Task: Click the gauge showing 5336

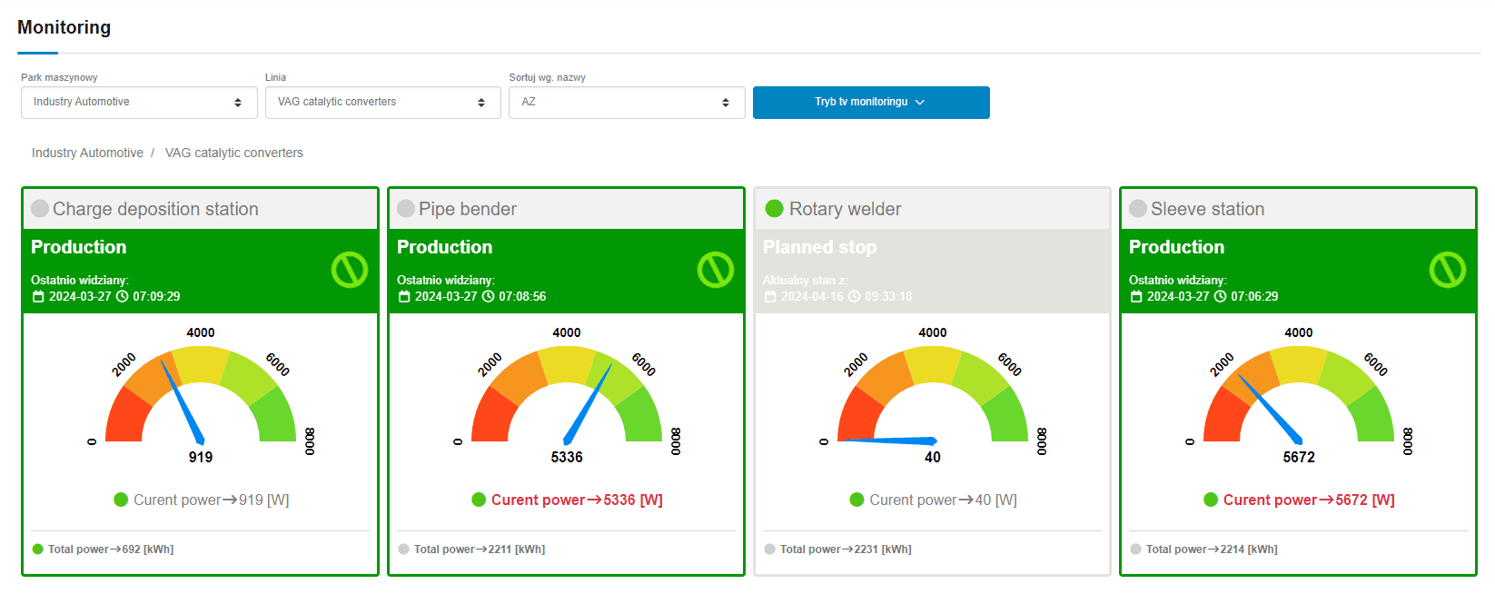Action: click(567, 395)
